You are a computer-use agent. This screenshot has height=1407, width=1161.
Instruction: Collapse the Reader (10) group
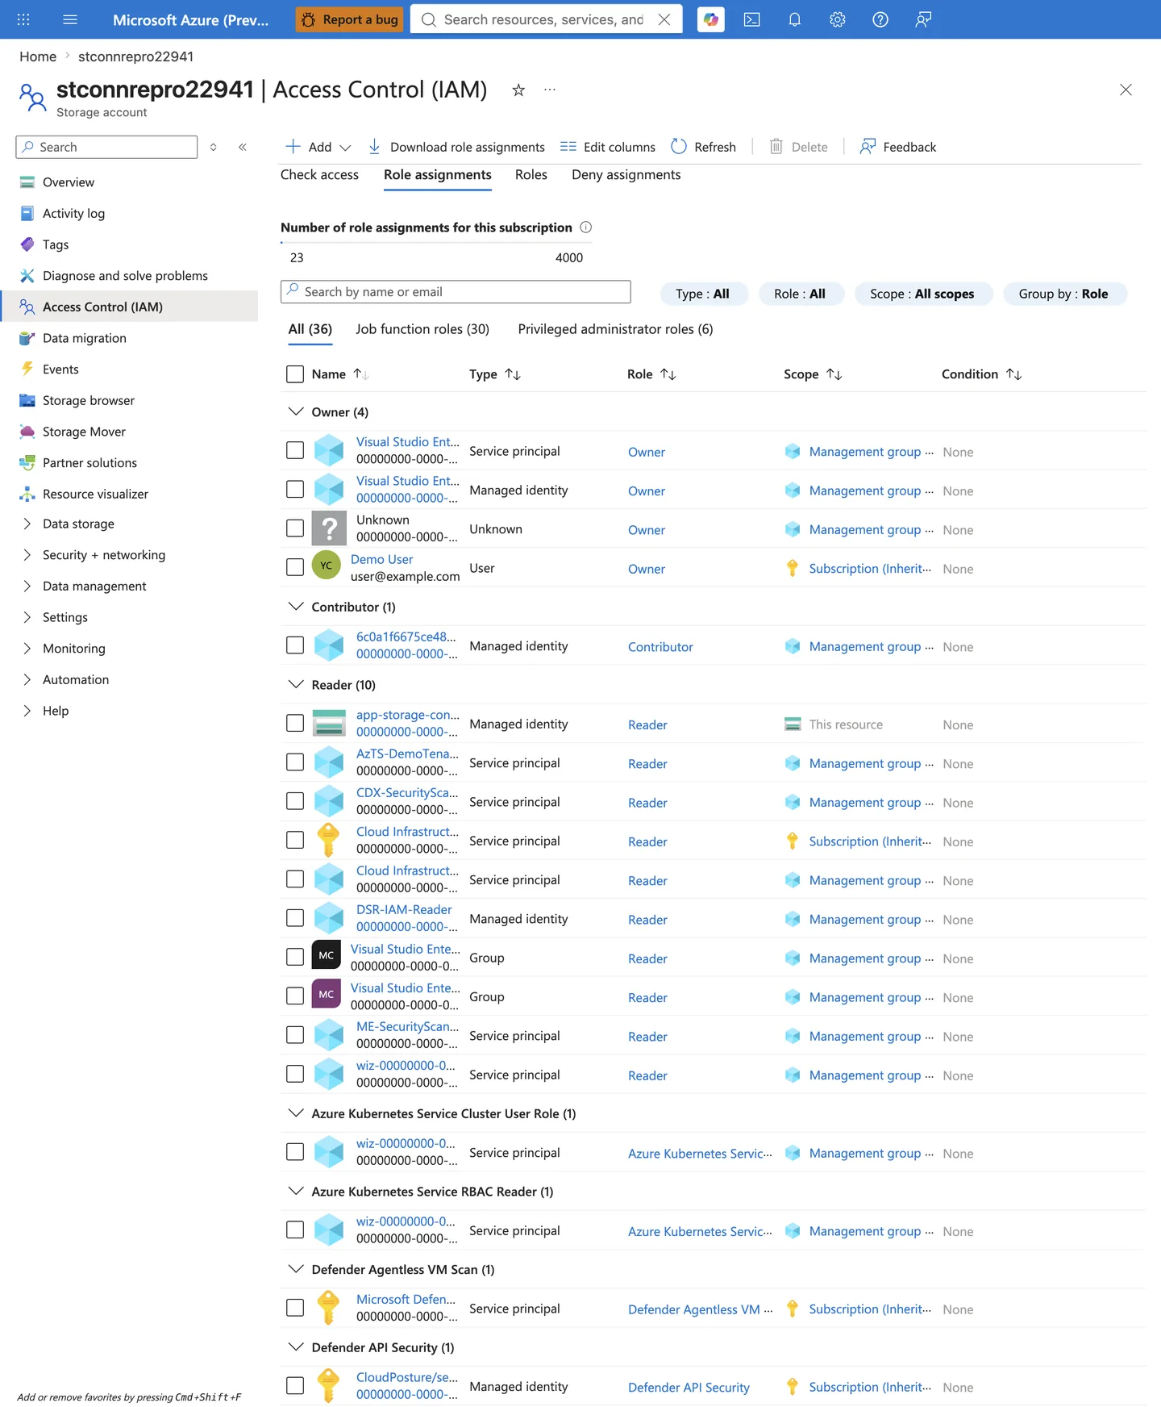(296, 684)
